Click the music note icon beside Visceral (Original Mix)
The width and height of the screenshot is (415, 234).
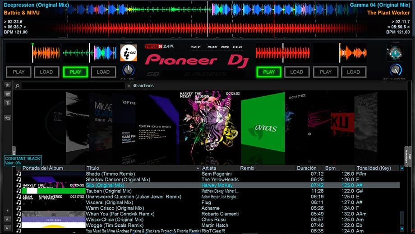18,202
